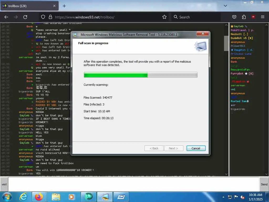Open Windows Media Player taskbar icon
Viewport: 269px width, 202px height.
[71, 197]
